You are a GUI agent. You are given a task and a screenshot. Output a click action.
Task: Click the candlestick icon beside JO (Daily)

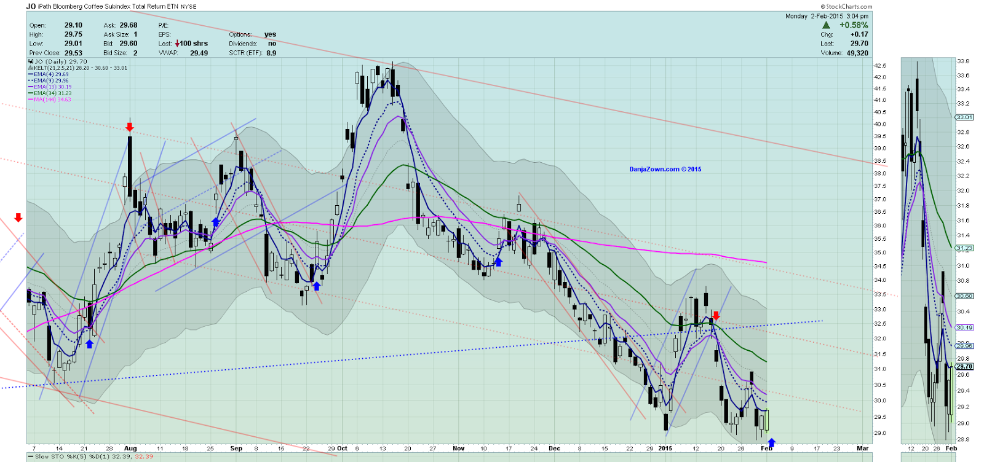click(31, 61)
